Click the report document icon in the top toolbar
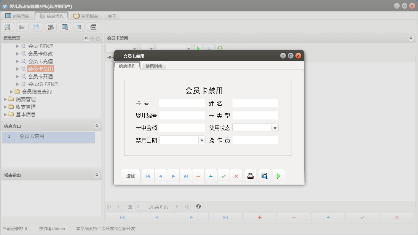Image resolution: width=418 pixels, height=235 pixels. 22,27
